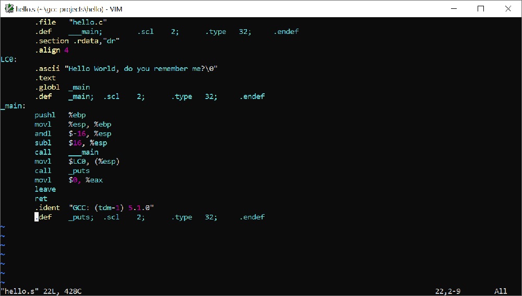Click the movl $LC0, (%esp) instruction

pos(77,162)
